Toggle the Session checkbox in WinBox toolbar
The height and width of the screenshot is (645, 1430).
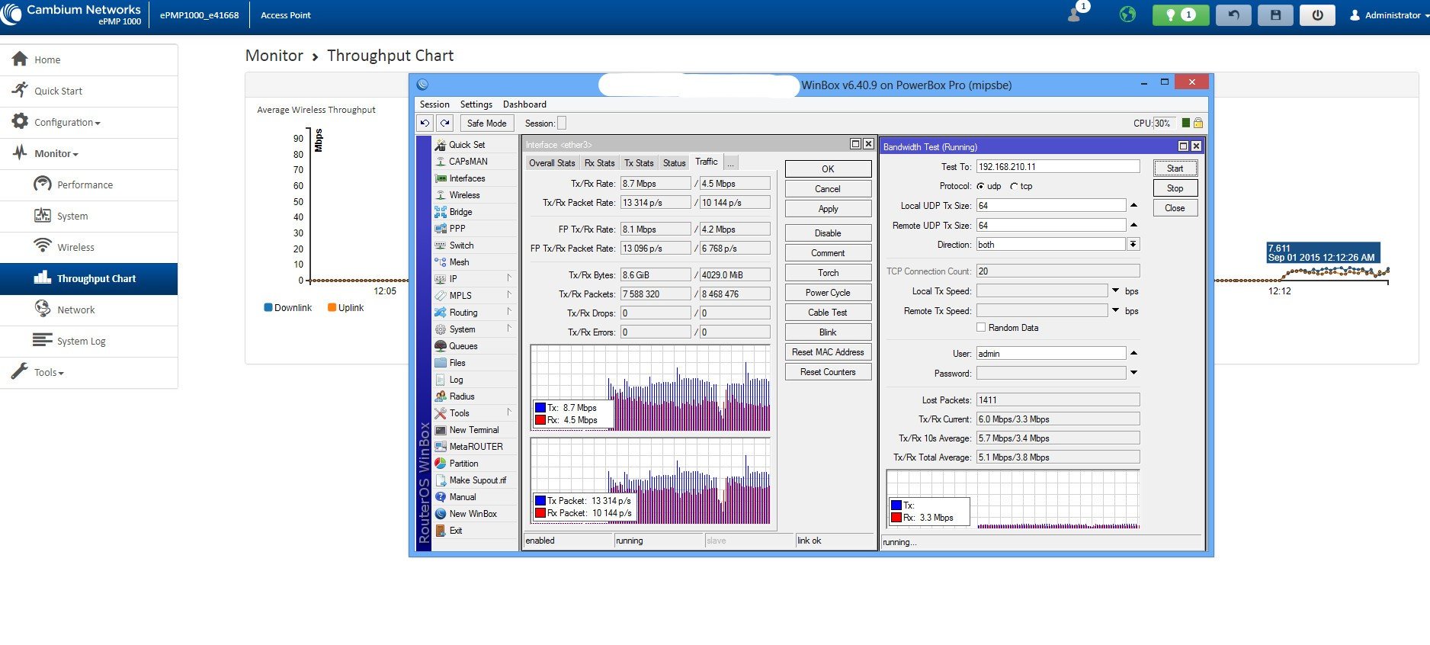coord(562,124)
